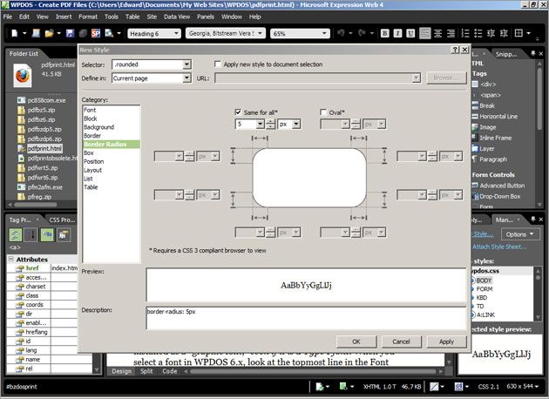
Task: Open the Options dropdown in Manage Styles panel
Action: click(x=519, y=234)
